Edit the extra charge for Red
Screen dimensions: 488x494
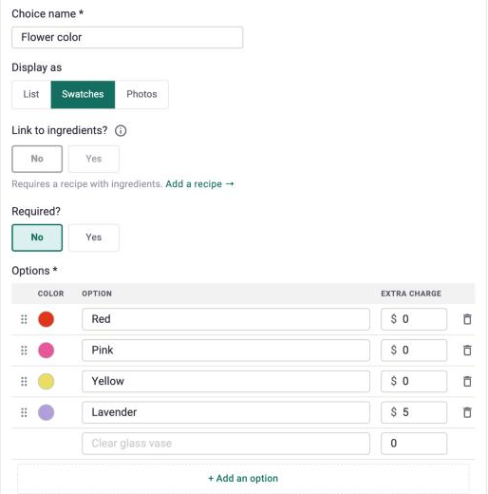pyautogui.click(x=414, y=319)
